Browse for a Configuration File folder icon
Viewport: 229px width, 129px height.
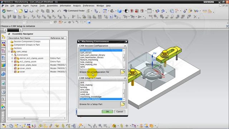click(123, 72)
